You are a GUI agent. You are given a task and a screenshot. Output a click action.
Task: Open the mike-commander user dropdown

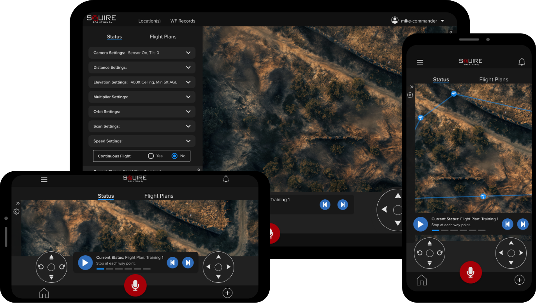click(418, 21)
